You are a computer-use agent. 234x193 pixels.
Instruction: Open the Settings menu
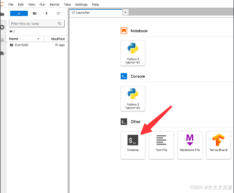(x=81, y=4)
